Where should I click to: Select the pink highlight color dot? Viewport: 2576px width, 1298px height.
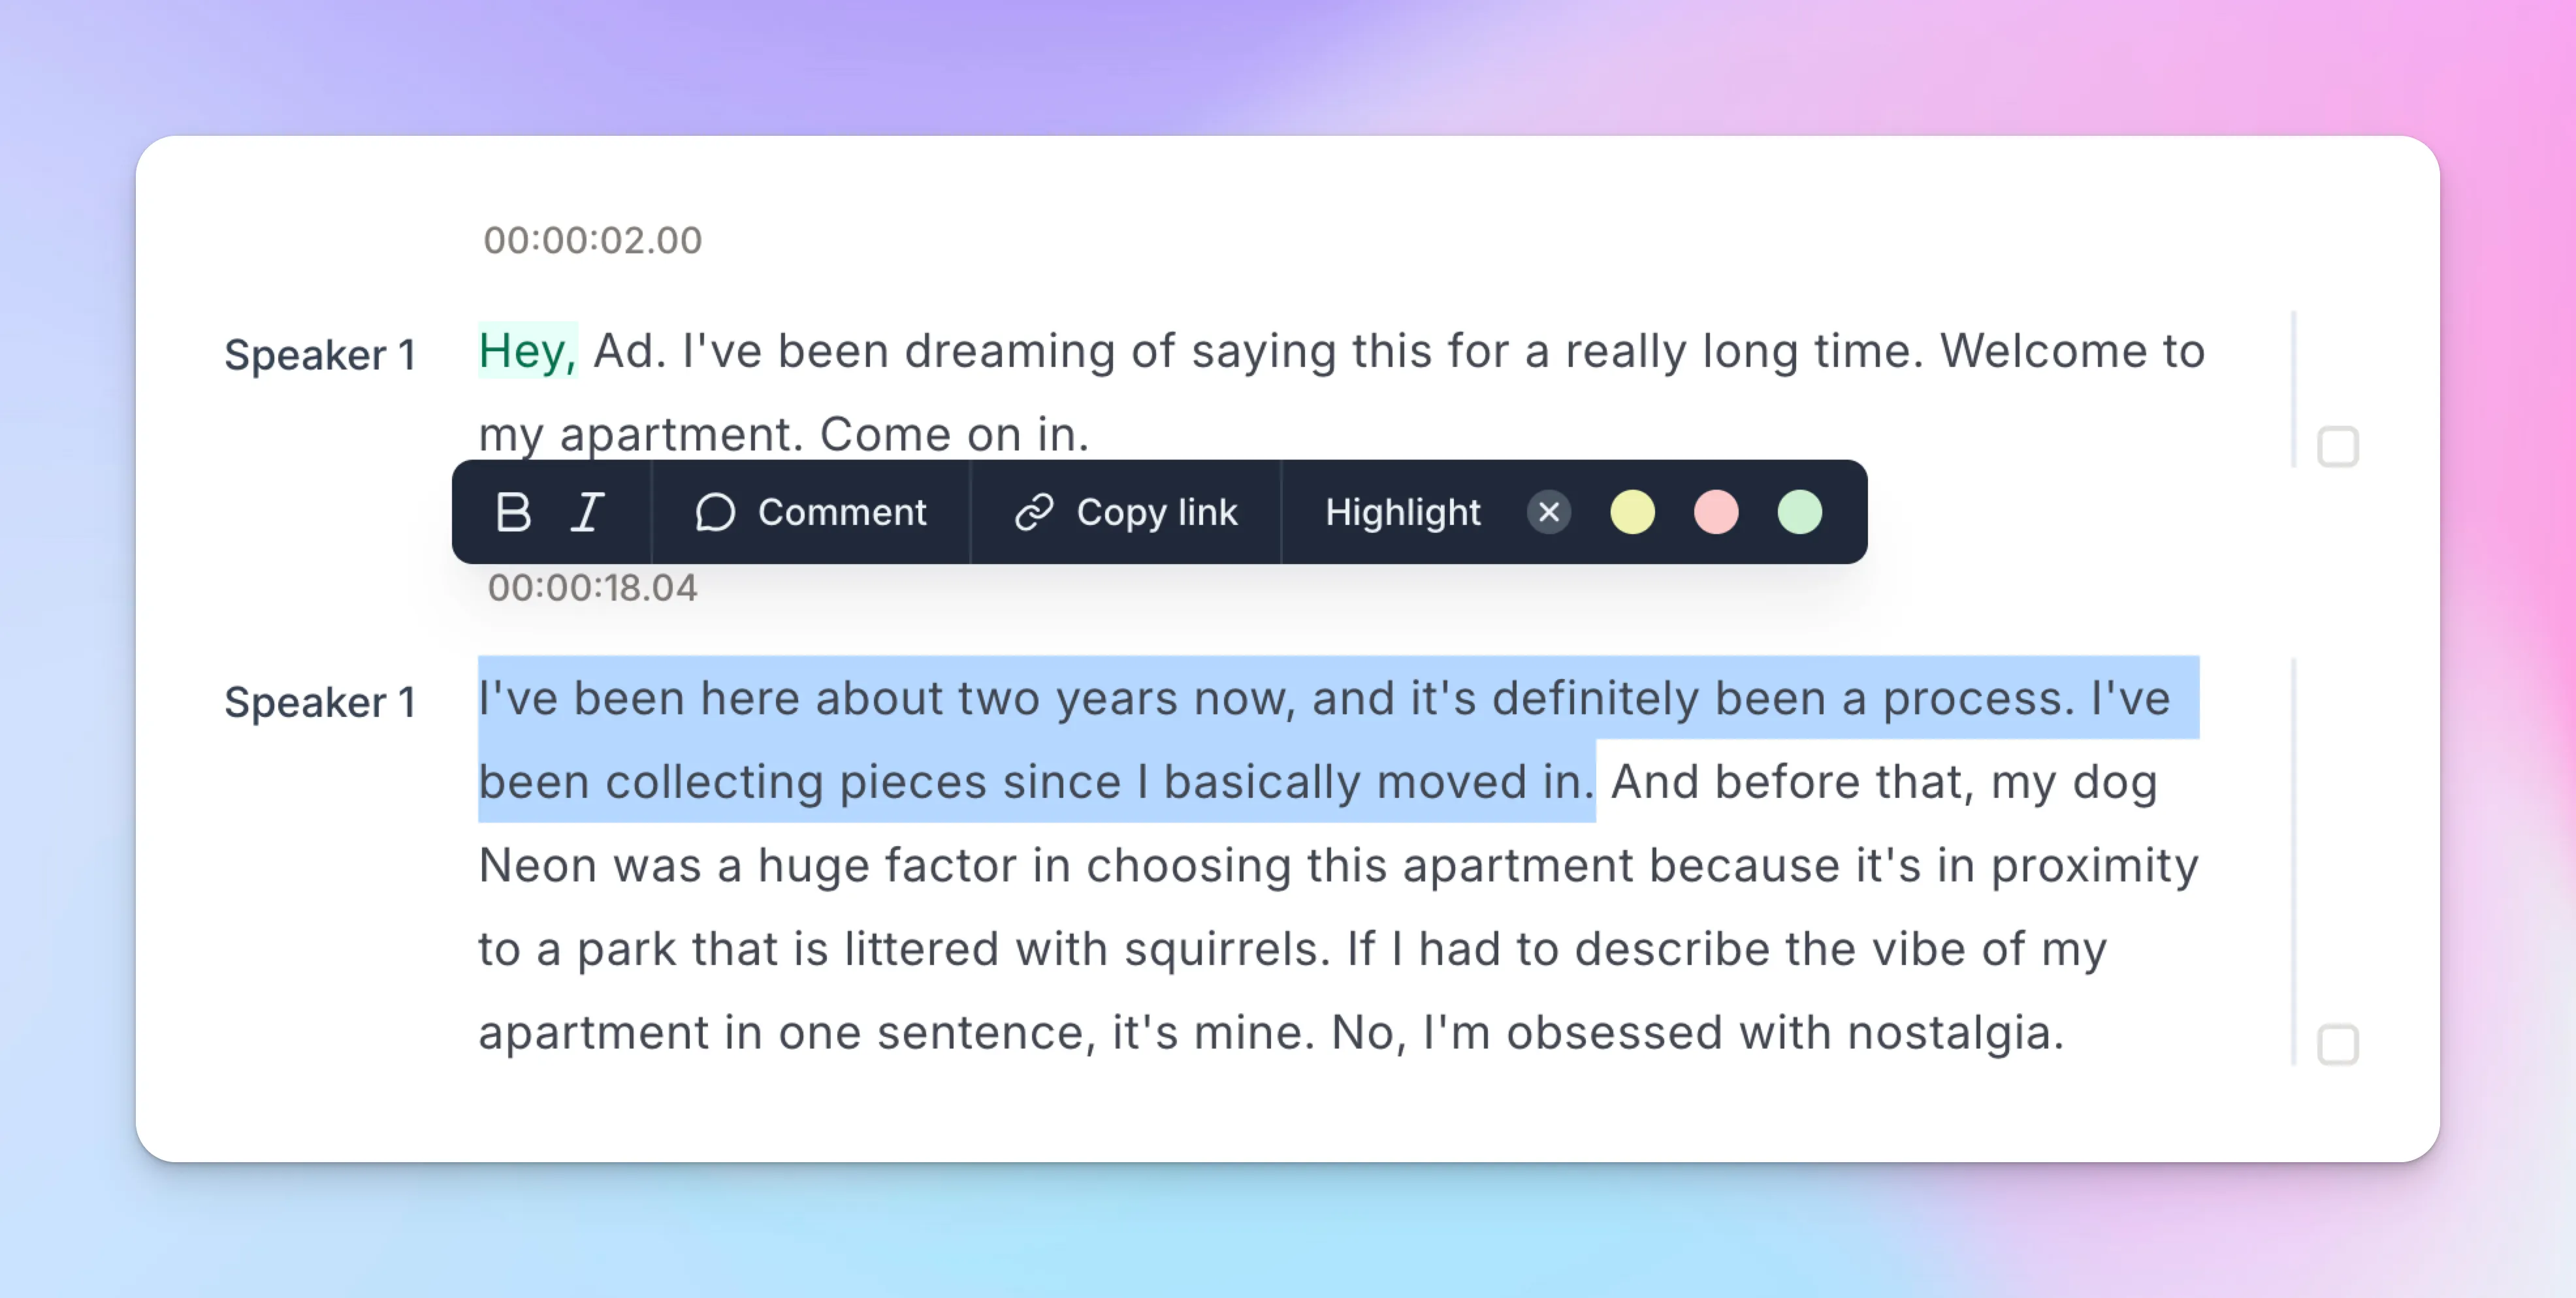(x=1715, y=512)
